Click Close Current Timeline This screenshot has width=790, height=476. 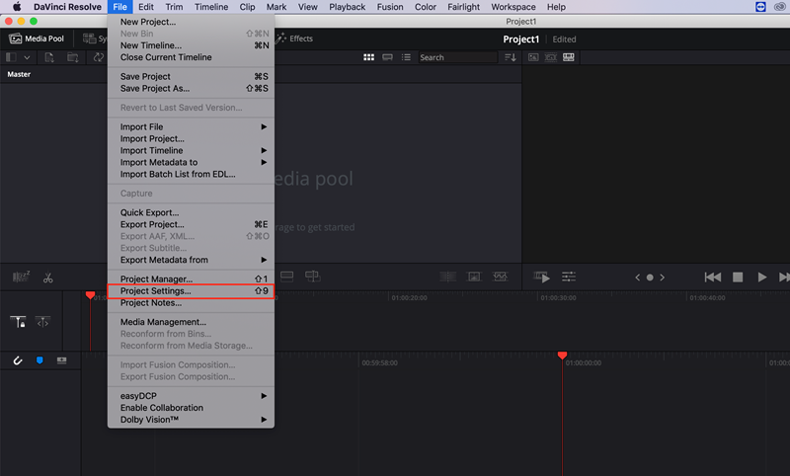pos(191,57)
